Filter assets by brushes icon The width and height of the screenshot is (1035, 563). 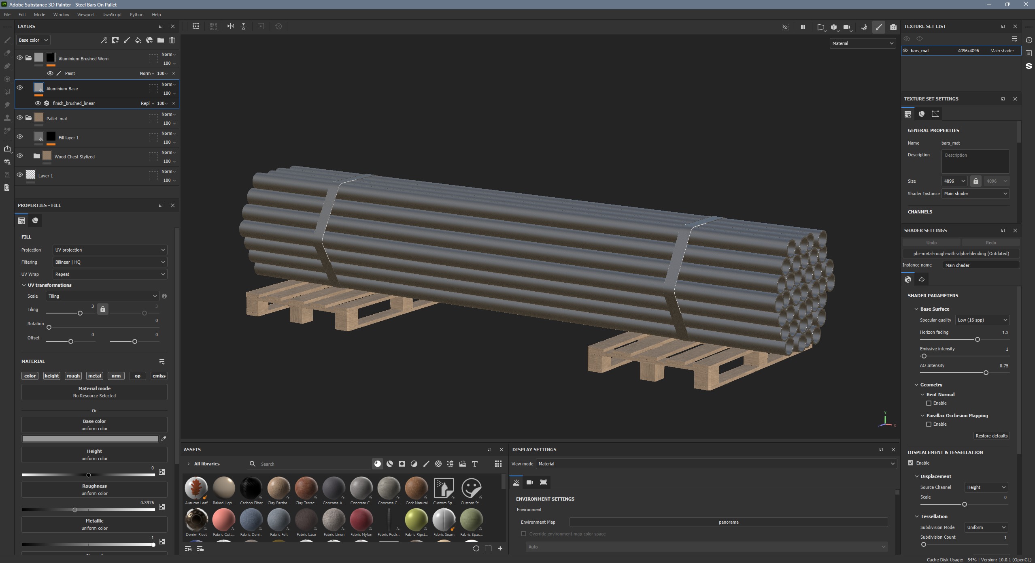coord(426,464)
